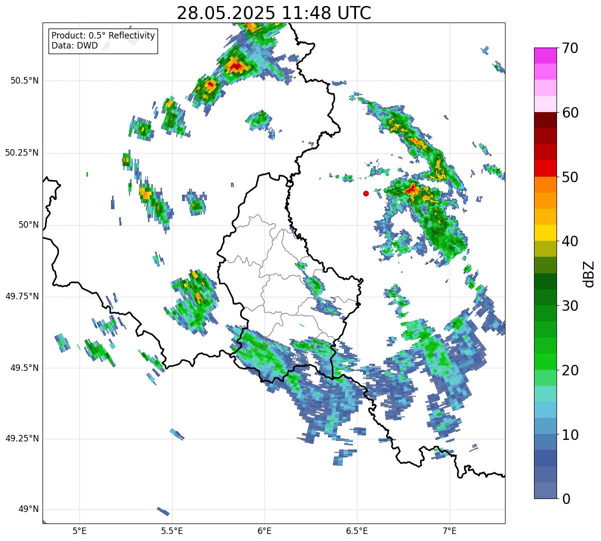Click the 5°E longitude tick label
This screenshot has height=541, width=601.
pos(79,530)
